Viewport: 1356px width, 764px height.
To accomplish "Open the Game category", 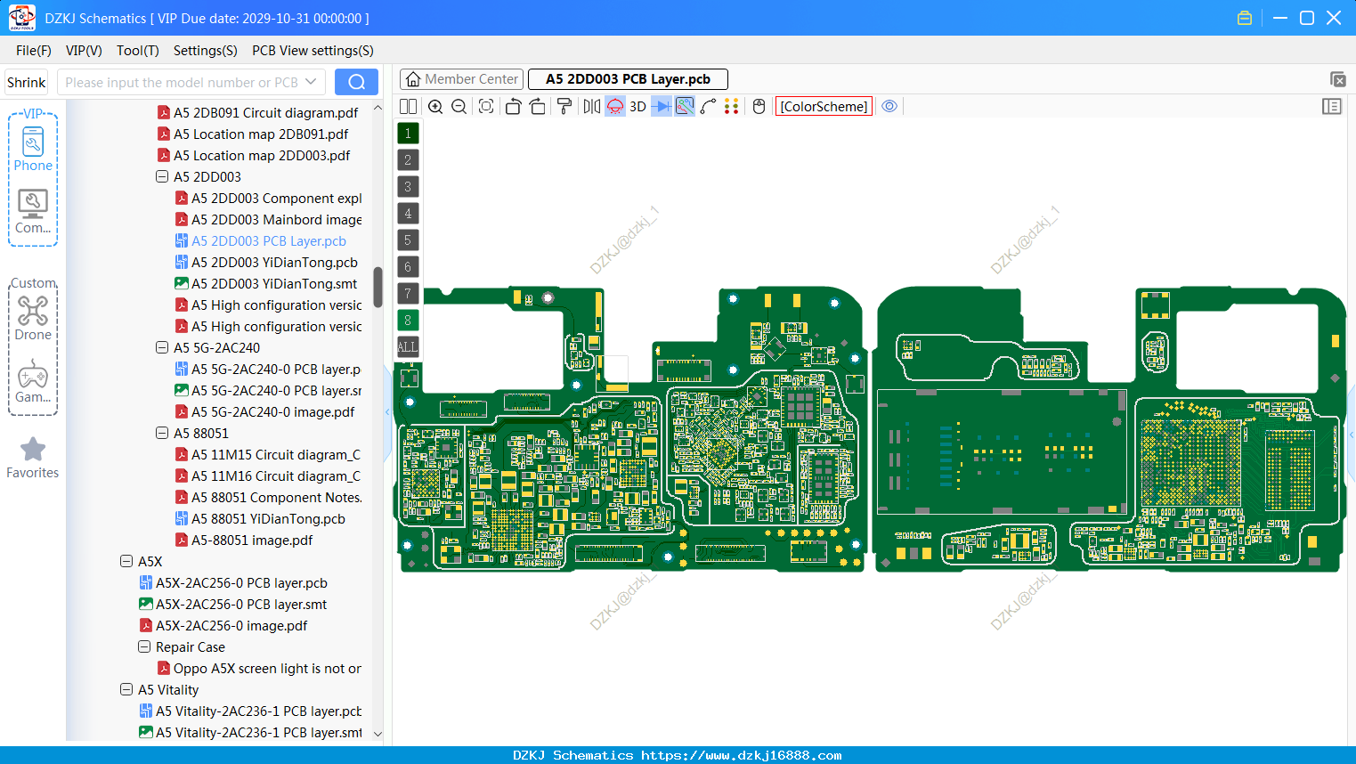I will (x=33, y=381).
